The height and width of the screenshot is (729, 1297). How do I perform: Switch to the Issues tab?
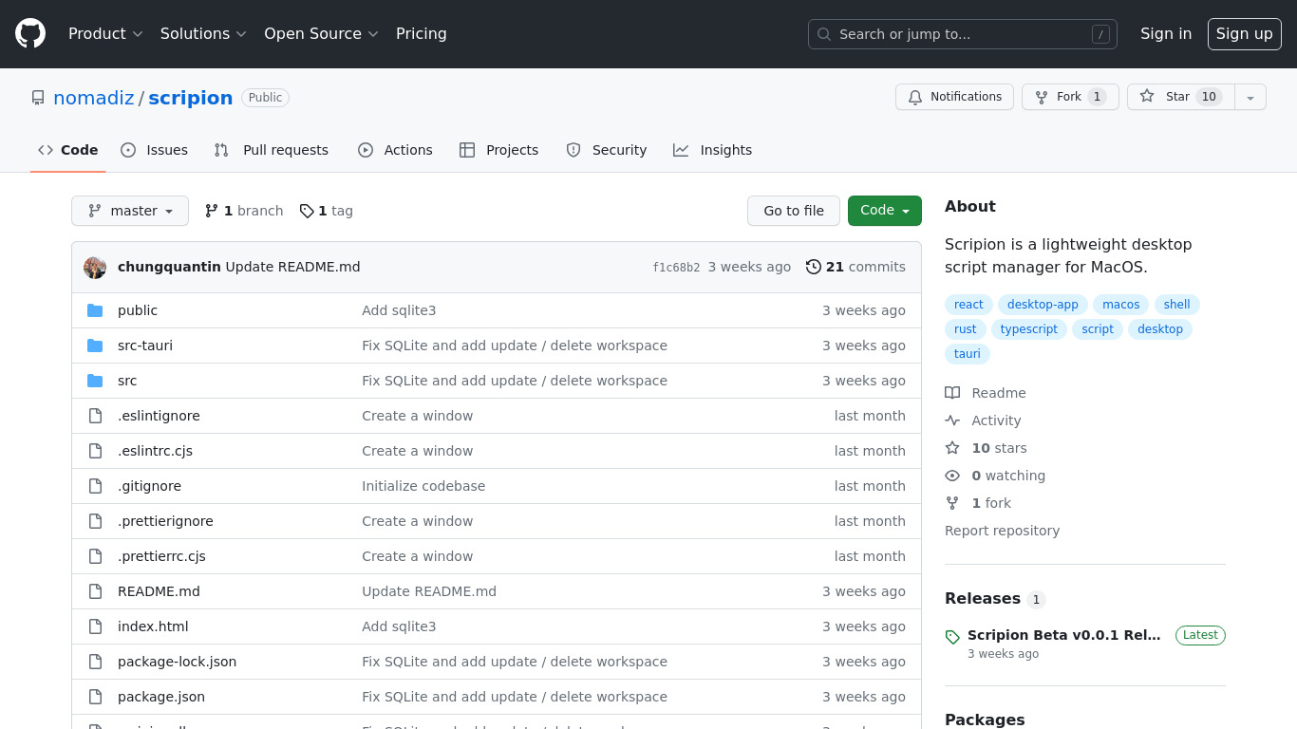click(x=154, y=150)
